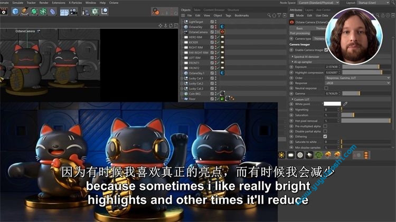The width and height of the screenshot is (396, 222).
Task: Select the blue deformer capsule icon
Action: pyautogui.click(x=52, y=12)
